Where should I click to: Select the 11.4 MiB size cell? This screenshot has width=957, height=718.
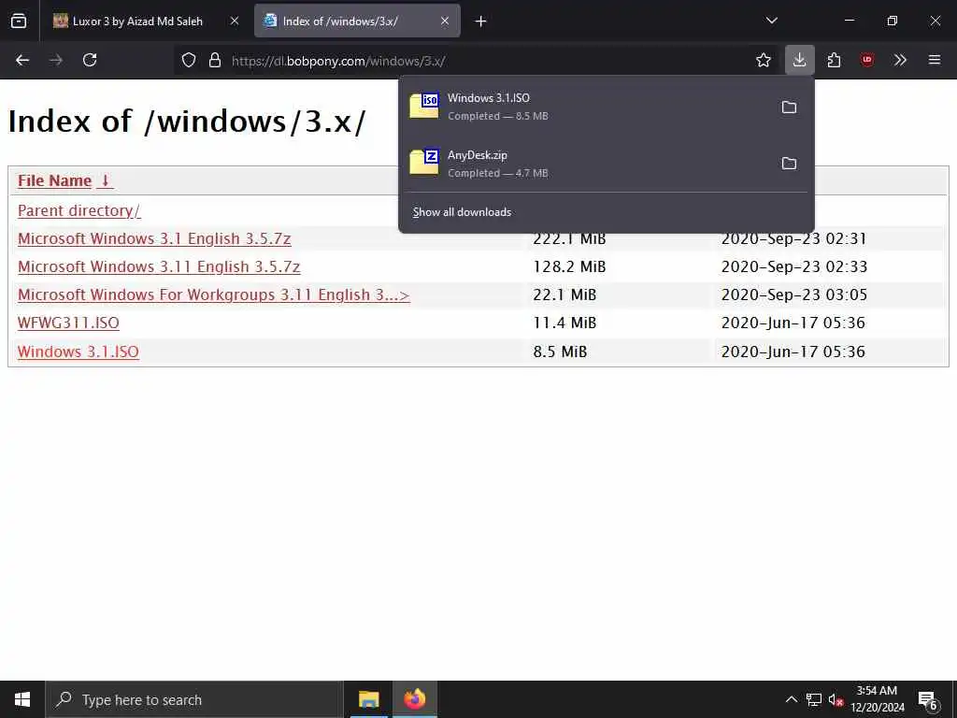564,323
